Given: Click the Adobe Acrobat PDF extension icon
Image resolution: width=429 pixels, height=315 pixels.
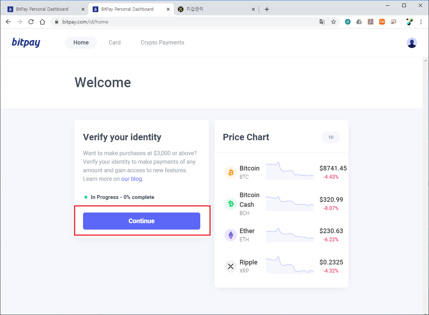Looking at the screenshot, I should point(371,22).
